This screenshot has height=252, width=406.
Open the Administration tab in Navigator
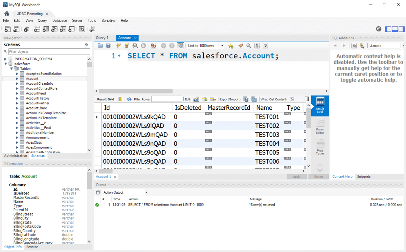pyautogui.click(x=16, y=156)
